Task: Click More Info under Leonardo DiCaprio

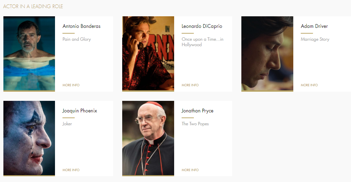Action: [190, 85]
